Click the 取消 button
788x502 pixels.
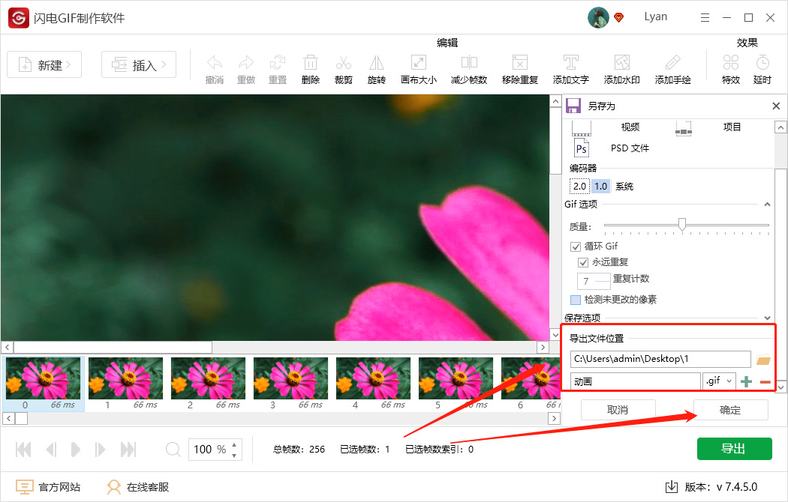[x=618, y=411]
